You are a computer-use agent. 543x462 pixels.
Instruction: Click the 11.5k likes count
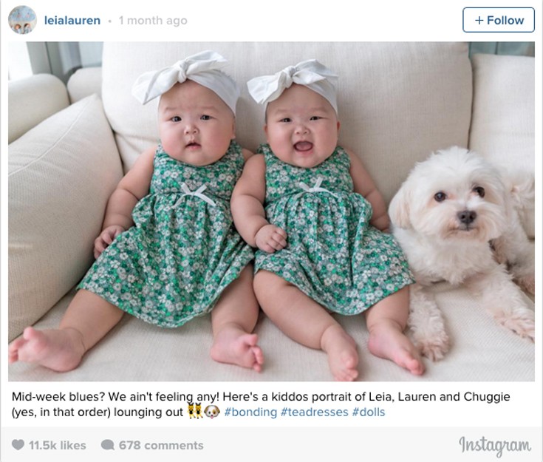click(x=57, y=445)
